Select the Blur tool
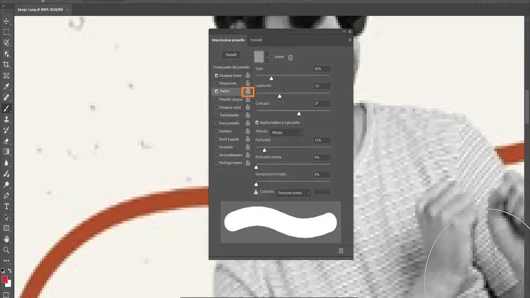The height and width of the screenshot is (298, 530). tap(6, 163)
